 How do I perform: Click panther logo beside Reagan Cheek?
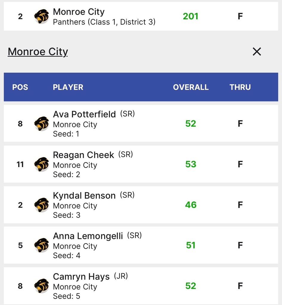point(41,164)
